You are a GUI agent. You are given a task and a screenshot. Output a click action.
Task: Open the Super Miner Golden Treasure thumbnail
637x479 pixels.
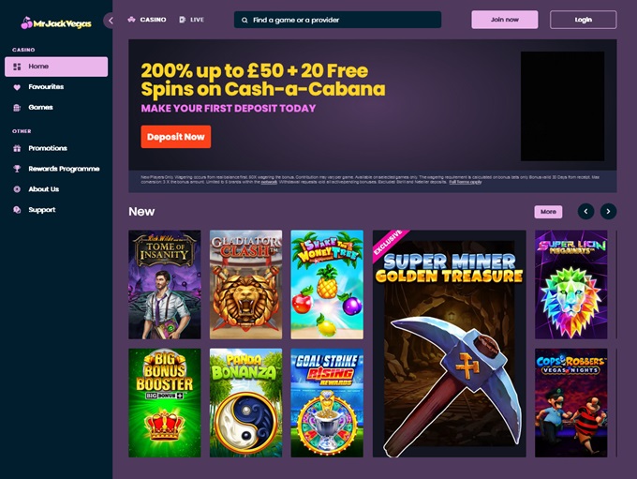[450, 344]
